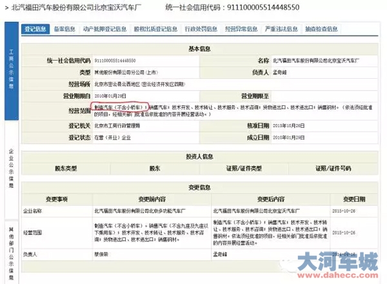Click the 证照/证件号码 column header
387x284 pixels.
point(333,168)
